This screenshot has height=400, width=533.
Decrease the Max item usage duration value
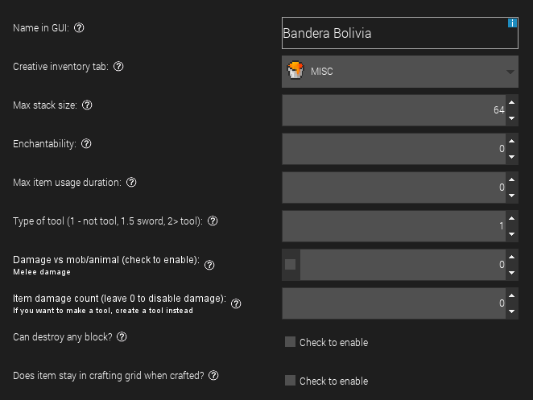511,196
